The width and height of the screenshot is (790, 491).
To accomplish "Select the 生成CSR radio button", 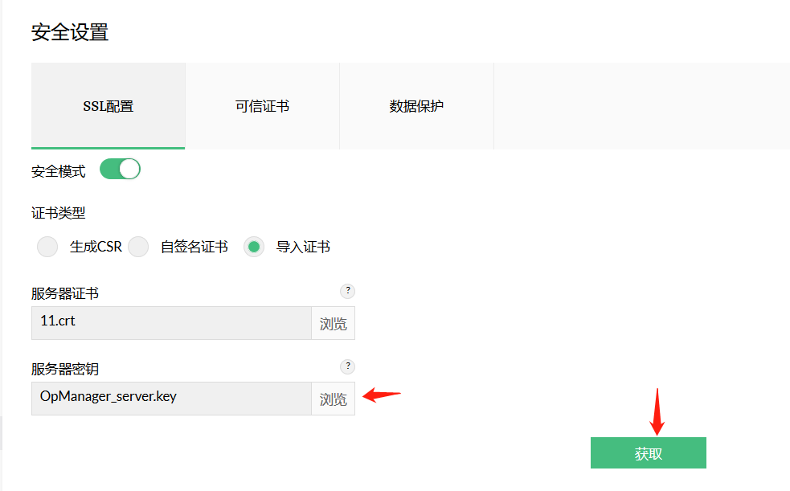I will [x=47, y=247].
